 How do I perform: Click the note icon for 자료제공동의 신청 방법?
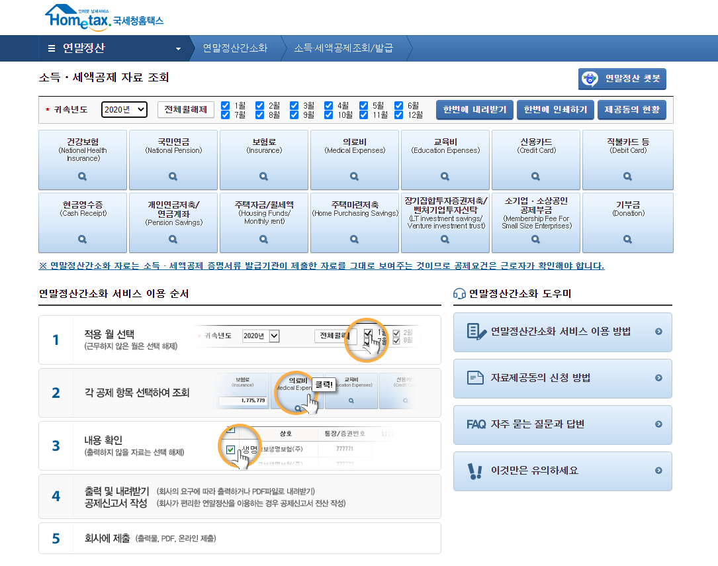click(475, 378)
